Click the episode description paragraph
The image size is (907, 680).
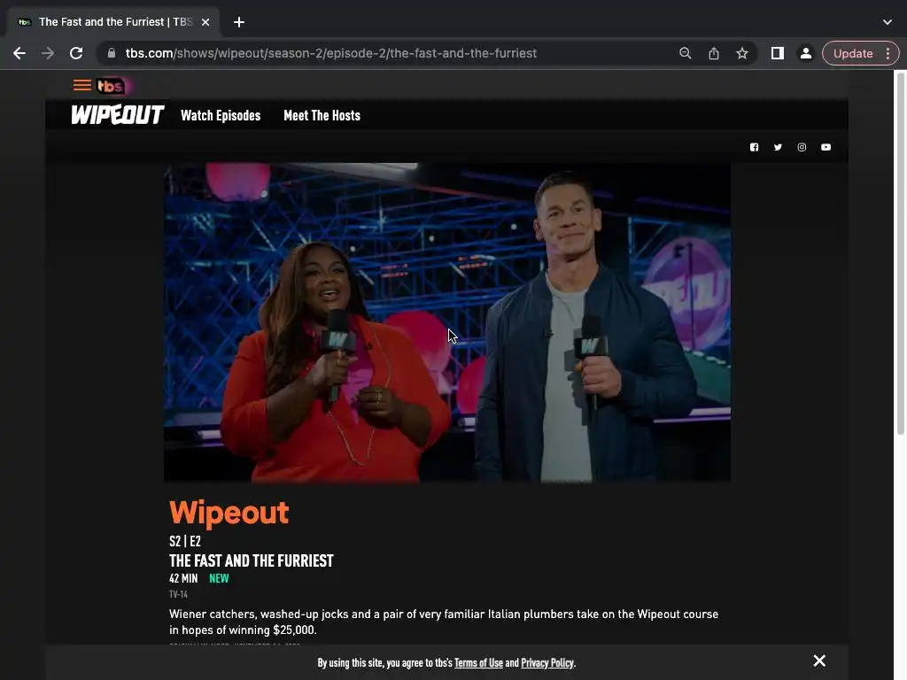[444, 622]
